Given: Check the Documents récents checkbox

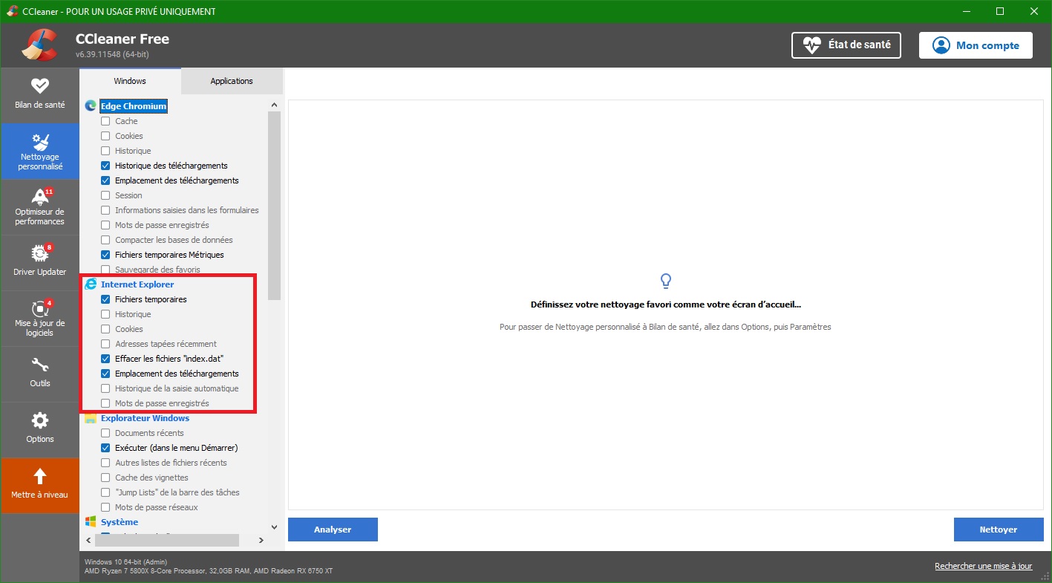Looking at the screenshot, I should click(x=105, y=433).
